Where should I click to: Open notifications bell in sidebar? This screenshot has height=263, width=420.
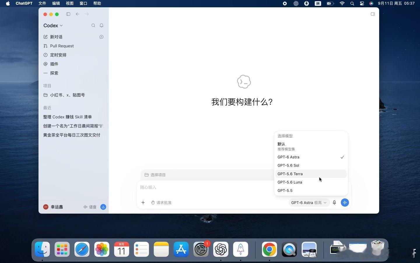101,25
